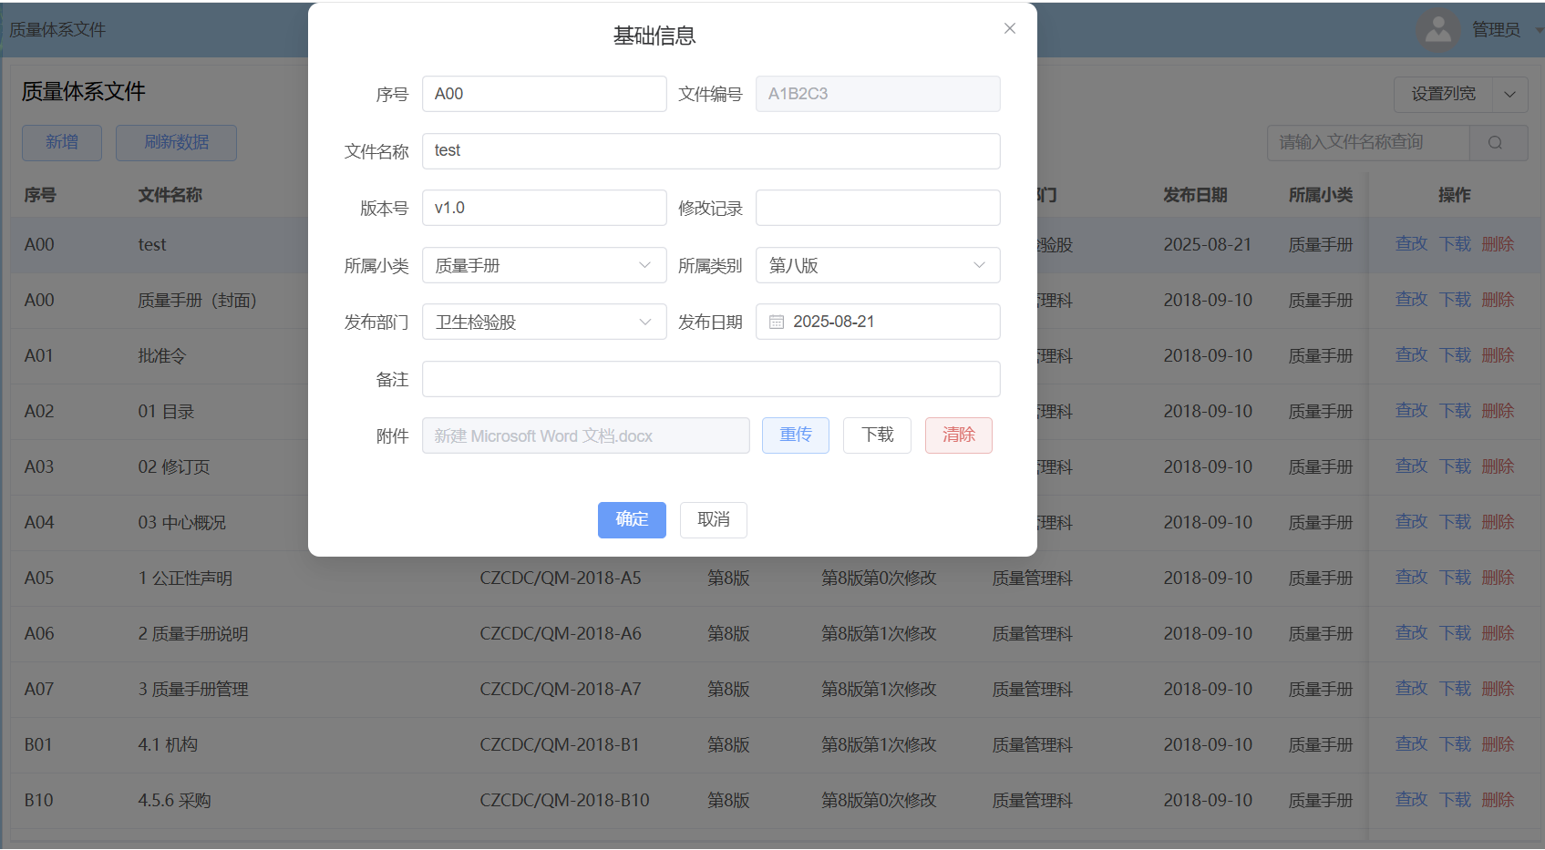Confirm the dialog with 确定
The image size is (1545, 850).
click(x=632, y=520)
